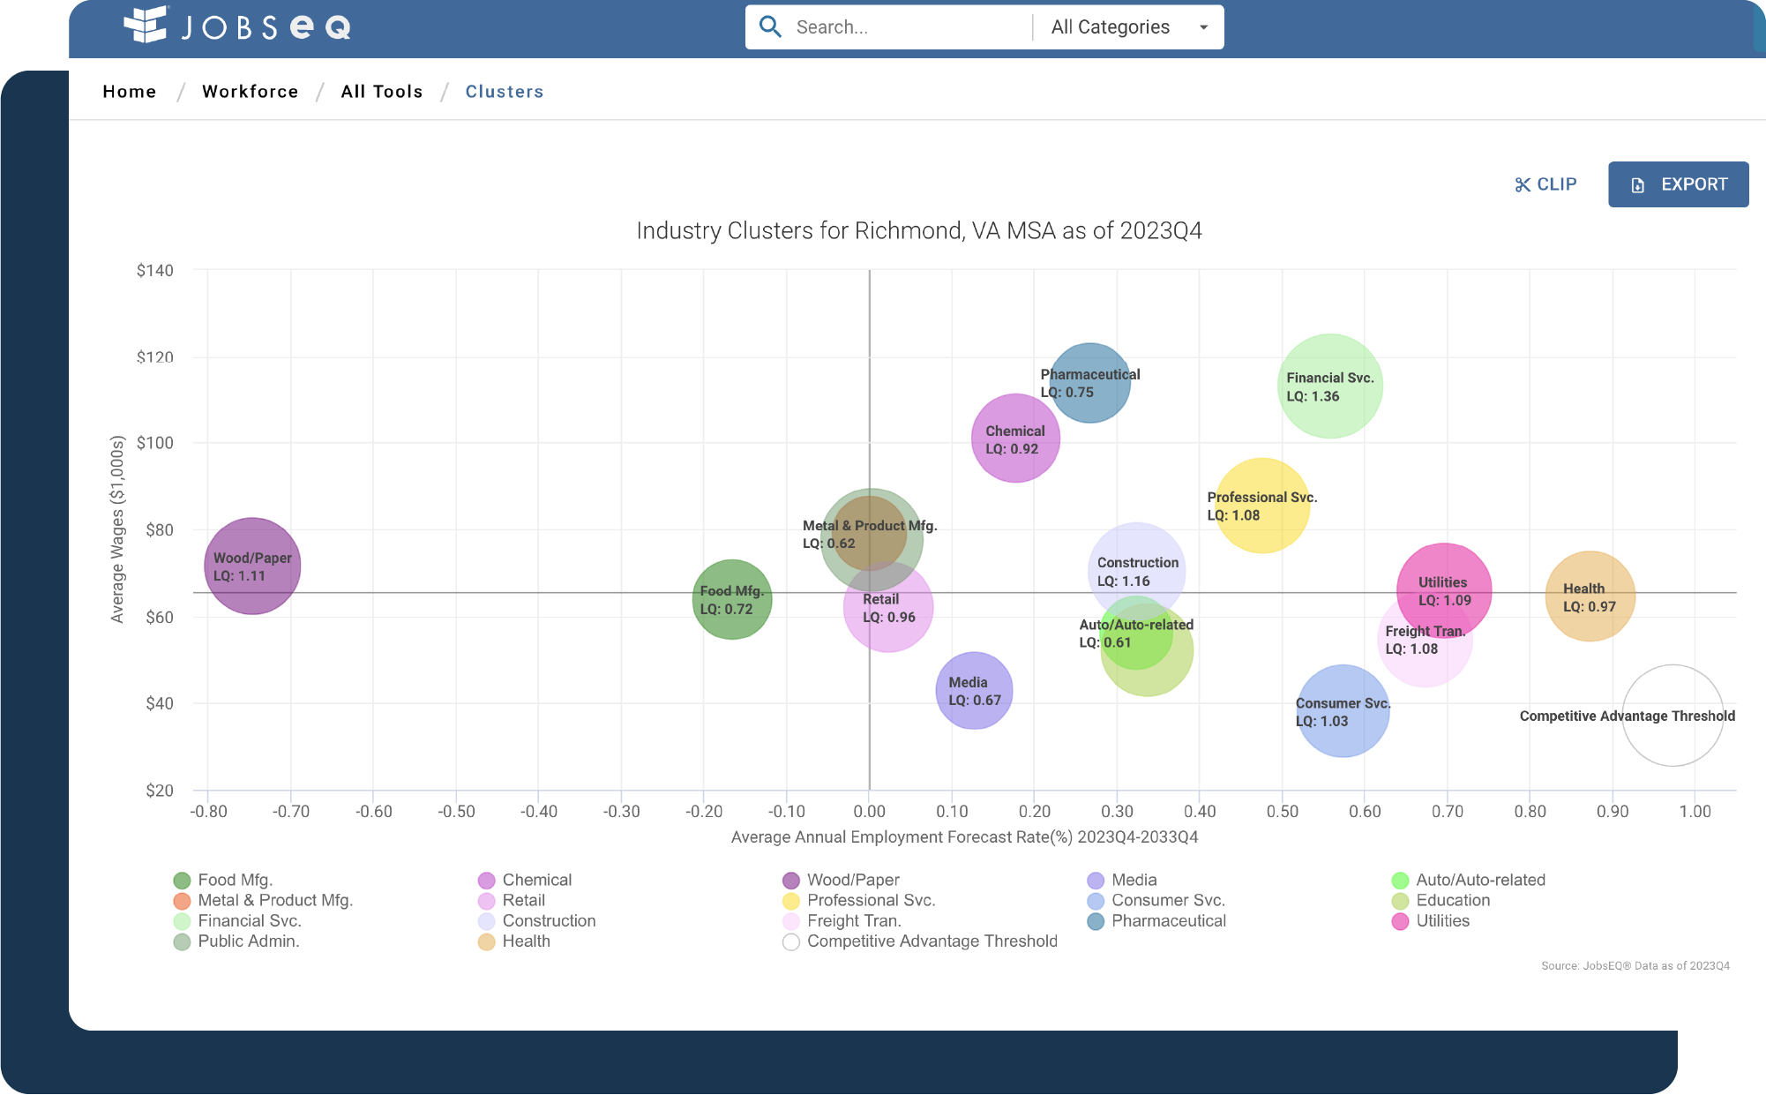Click the search magnifier icon
The width and height of the screenshot is (1766, 1095).
pyautogui.click(x=770, y=26)
